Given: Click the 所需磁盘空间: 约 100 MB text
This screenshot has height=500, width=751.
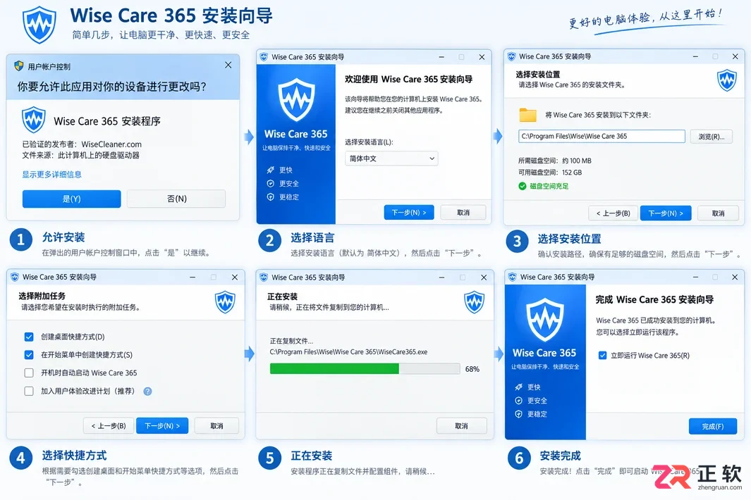Looking at the screenshot, I should (555, 161).
